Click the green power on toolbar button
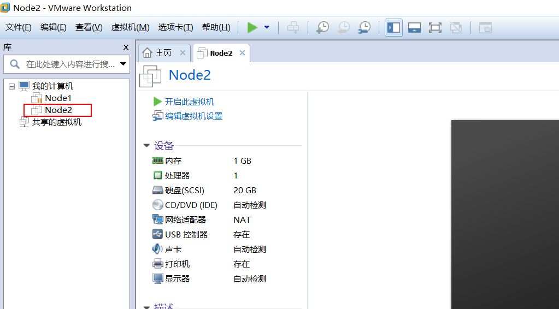Viewport: 559px width, 309px height. coord(252,27)
